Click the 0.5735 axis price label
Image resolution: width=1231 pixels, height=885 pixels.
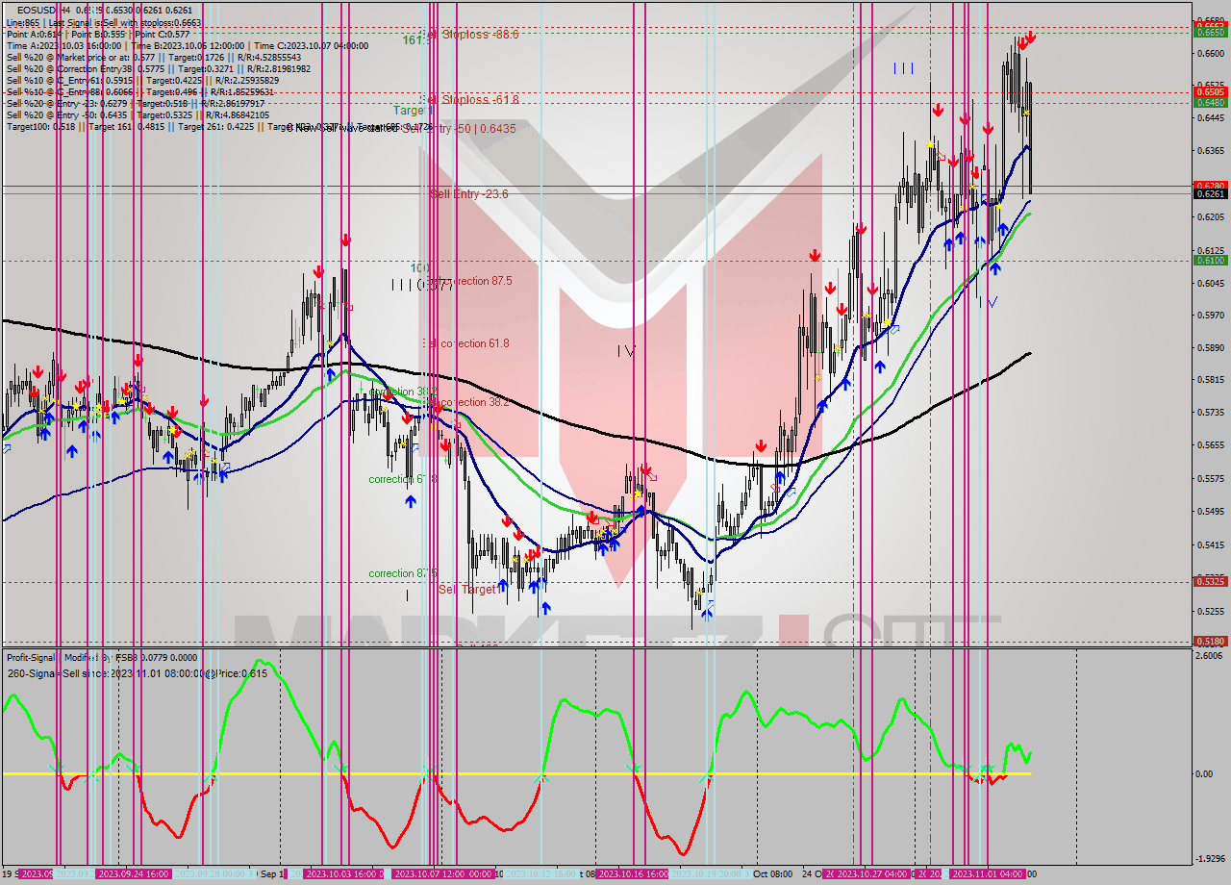1209,412
